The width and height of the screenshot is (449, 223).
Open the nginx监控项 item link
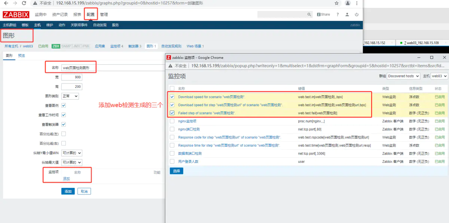coord(187,121)
